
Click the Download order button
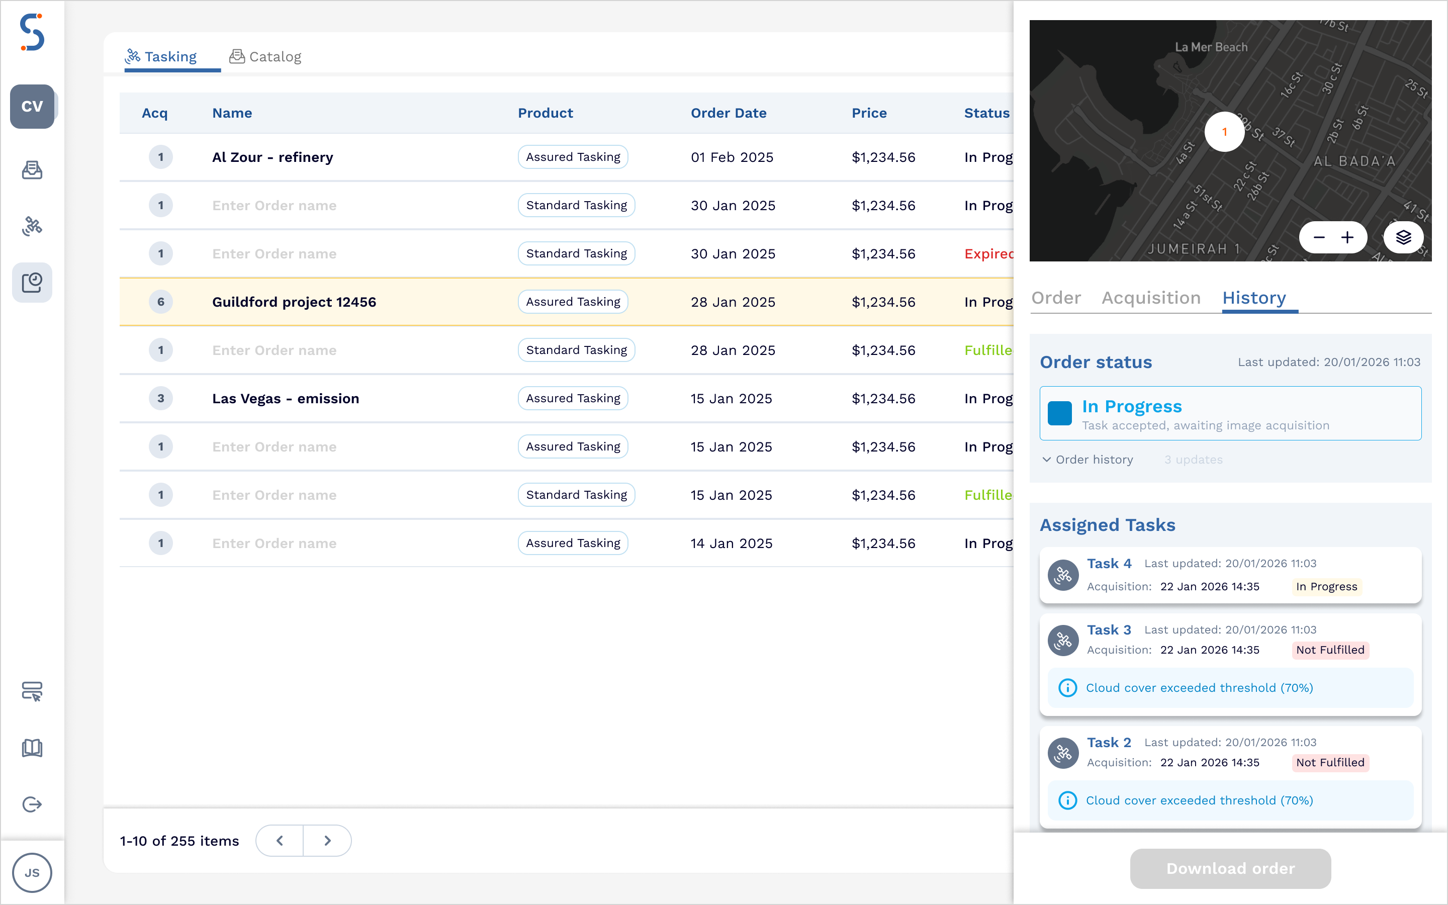(1230, 868)
